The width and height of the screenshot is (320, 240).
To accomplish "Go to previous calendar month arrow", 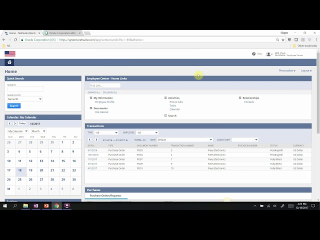I will [9, 123].
